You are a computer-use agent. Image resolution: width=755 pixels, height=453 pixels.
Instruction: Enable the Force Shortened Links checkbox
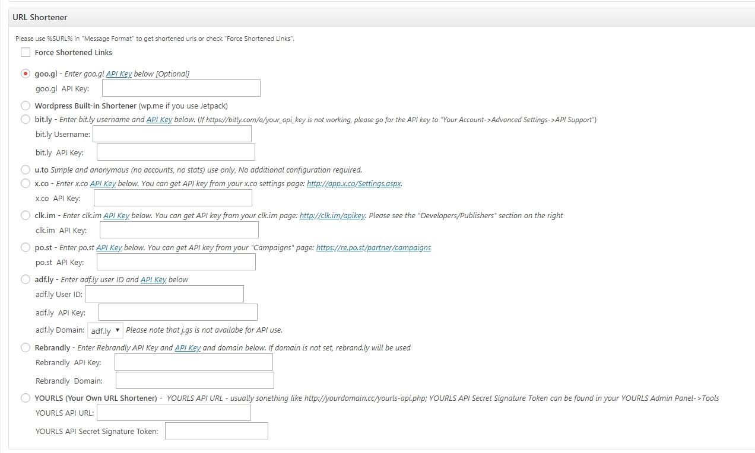click(26, 52)
